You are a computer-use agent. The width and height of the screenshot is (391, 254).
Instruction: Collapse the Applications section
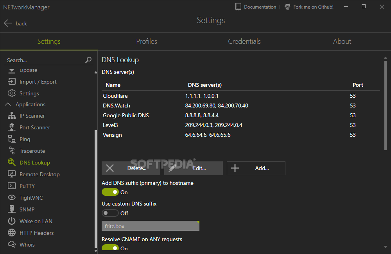pyautogui.click(x=8, y=104)
